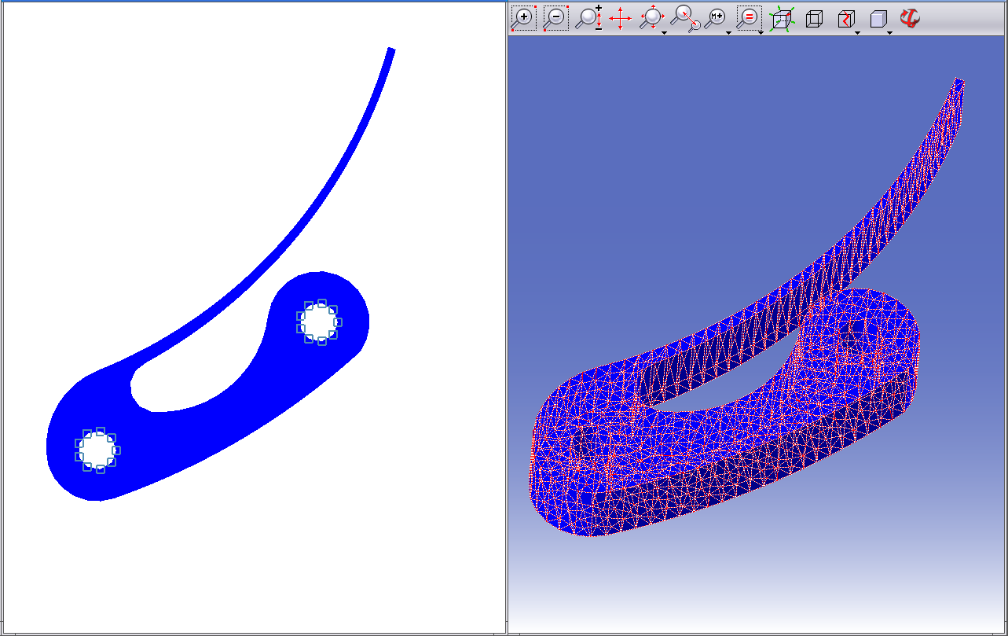Click the lower-left circular hole in 2D view

(x=97, y=450)
